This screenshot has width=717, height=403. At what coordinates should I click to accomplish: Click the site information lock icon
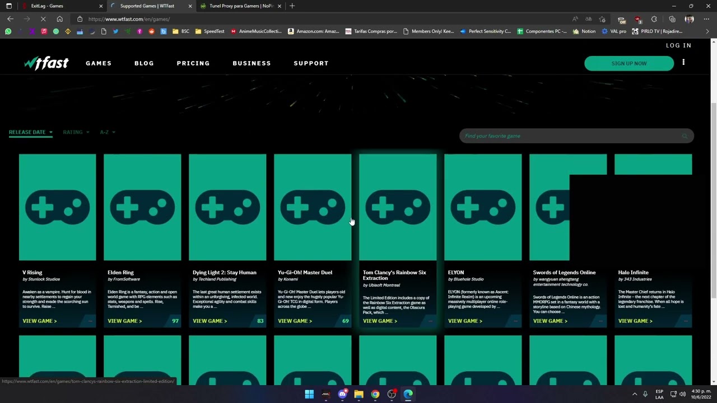coord(80,19)
